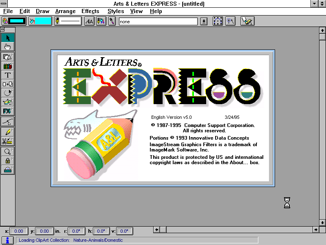The image size is (326, 245).
Task: Click horizontal scrollbar right arrow
Action: [x=315, y=229]
